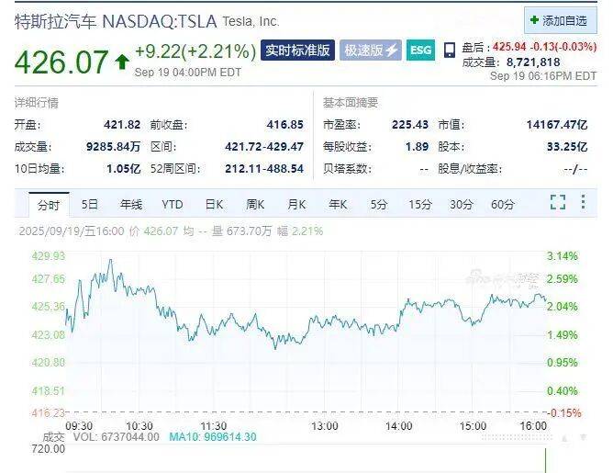
Task: Click the lightning bolt on 极速版
Action: [391, 51]
